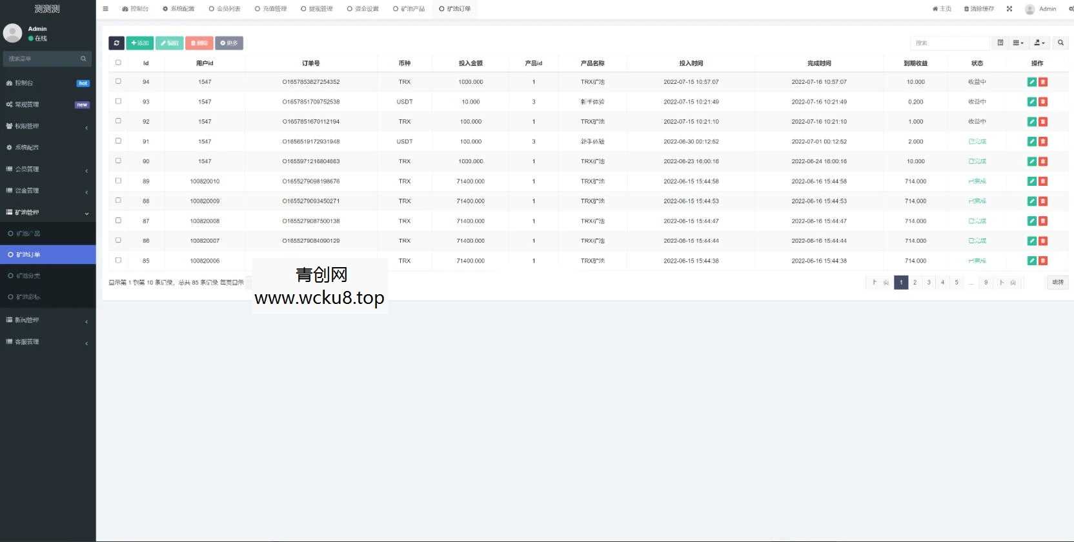Open the columns visibility dropdown
This screenshot has height=542, width=1074.
1018,43
